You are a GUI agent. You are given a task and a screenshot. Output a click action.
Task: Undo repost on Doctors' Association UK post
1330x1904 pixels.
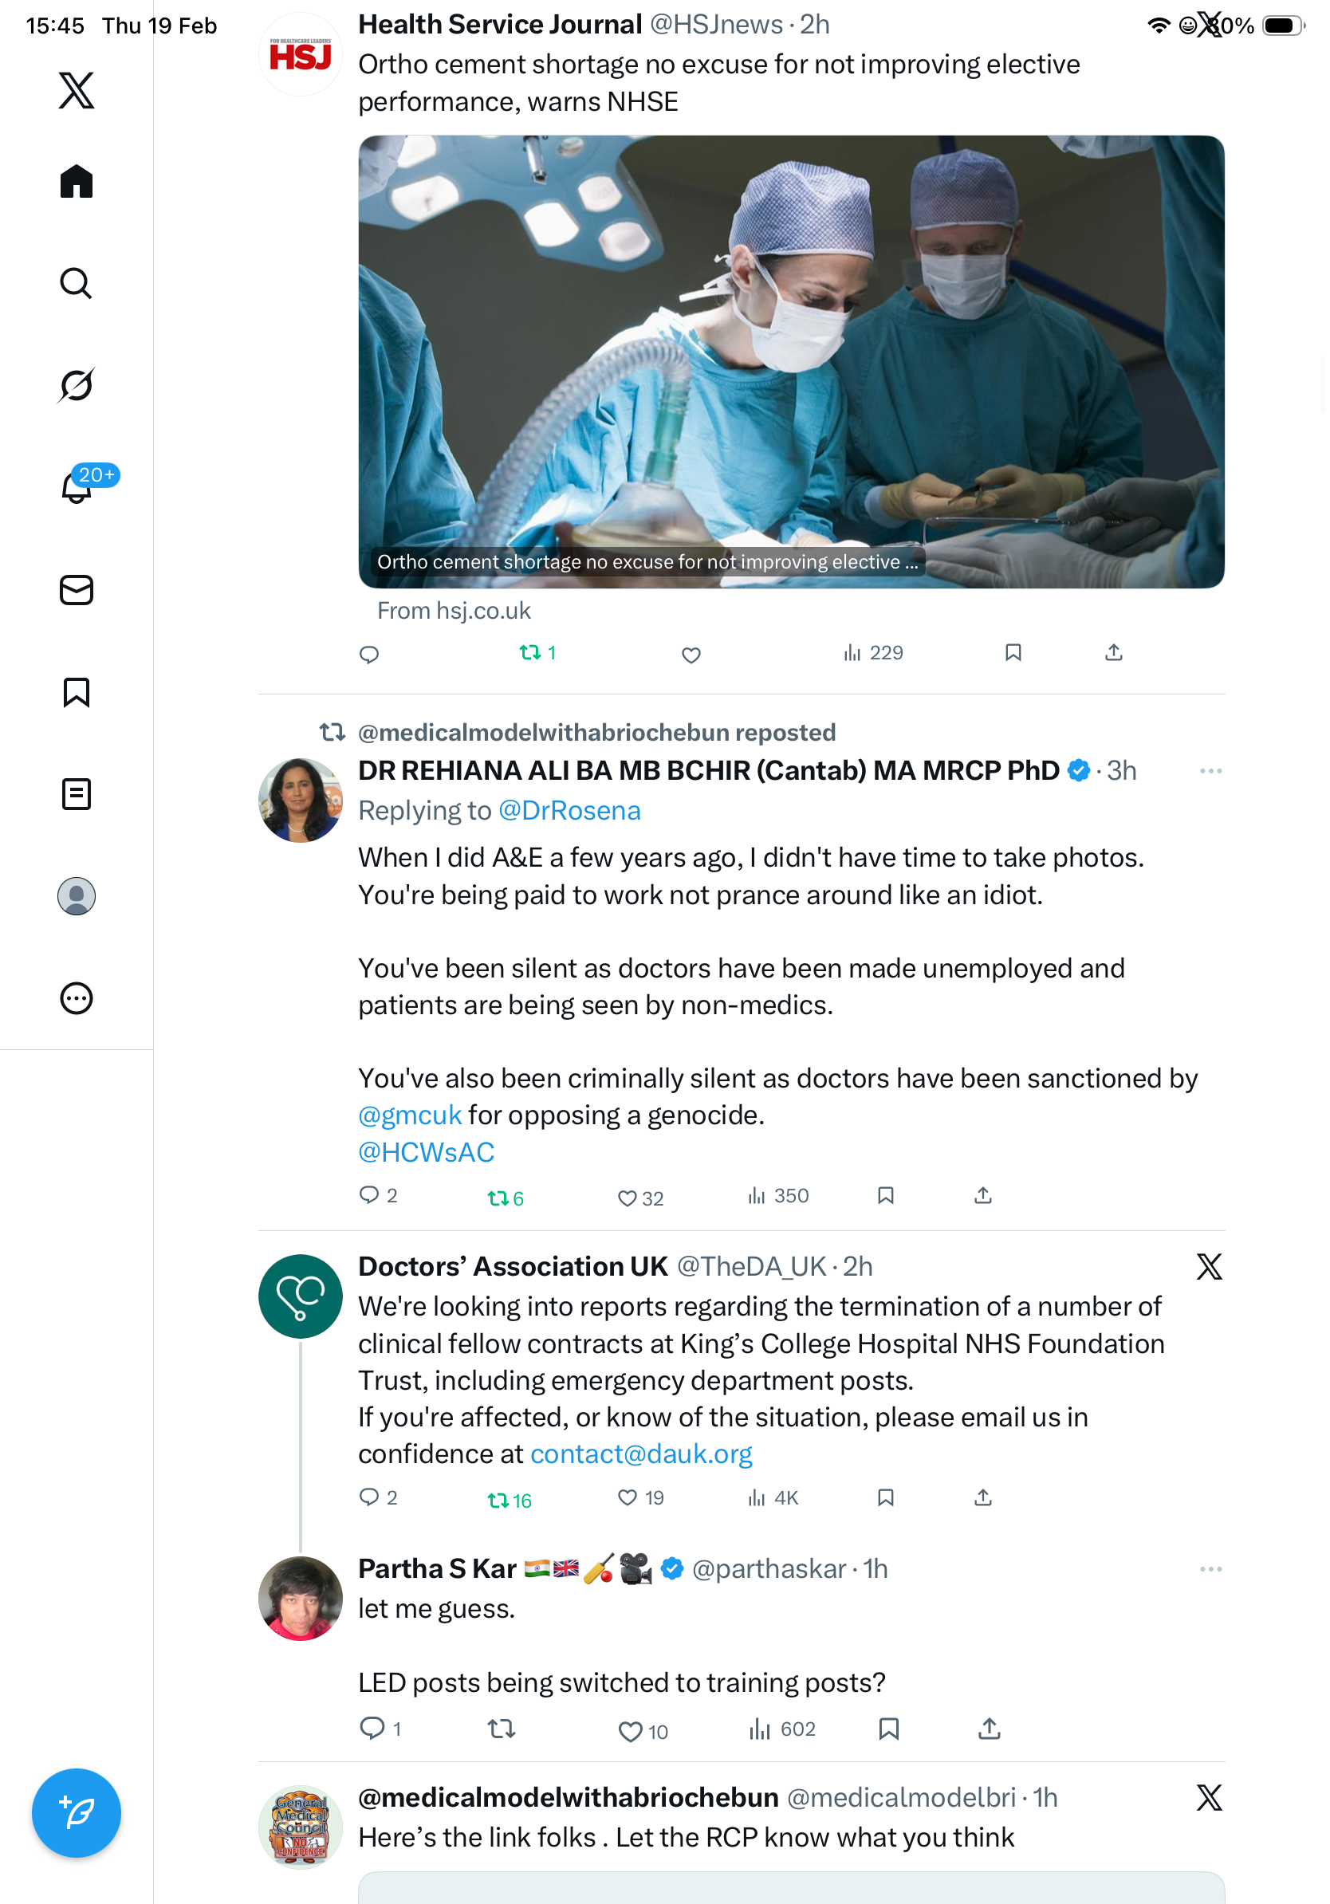[509, 1500]
